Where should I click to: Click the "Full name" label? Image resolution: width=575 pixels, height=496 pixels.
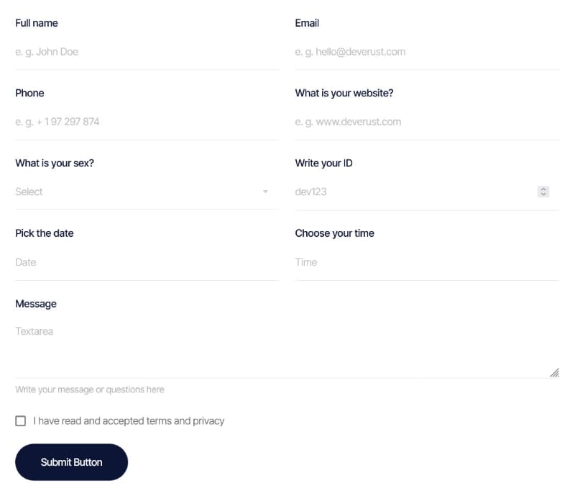37,23
